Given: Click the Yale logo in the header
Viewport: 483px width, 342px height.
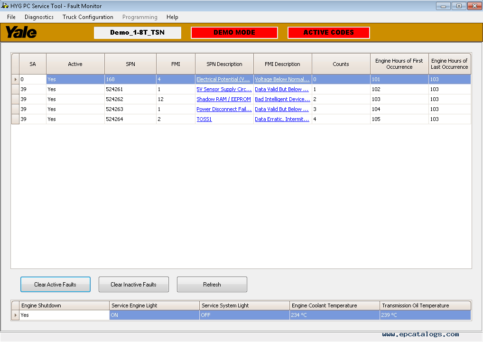Looking at the screenshot, I should [x=21, y=32].
